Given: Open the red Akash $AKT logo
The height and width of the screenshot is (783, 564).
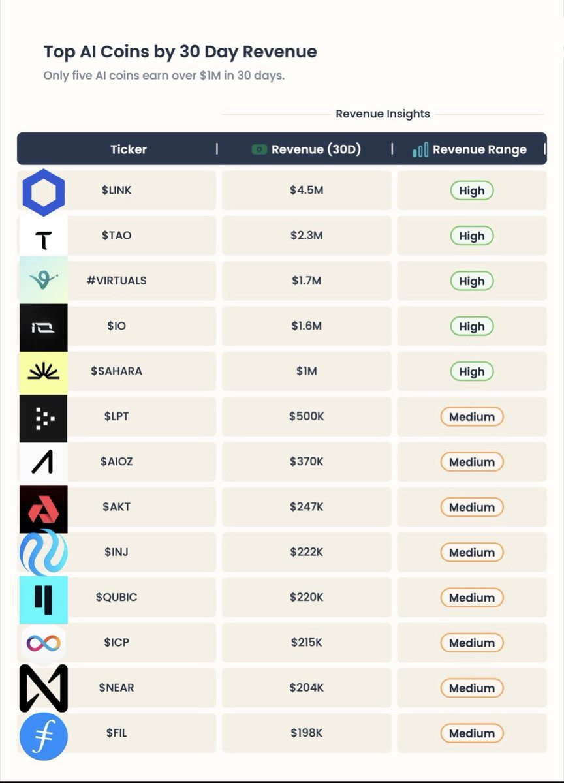Looking at the screenshot, I should coord(43,510).
